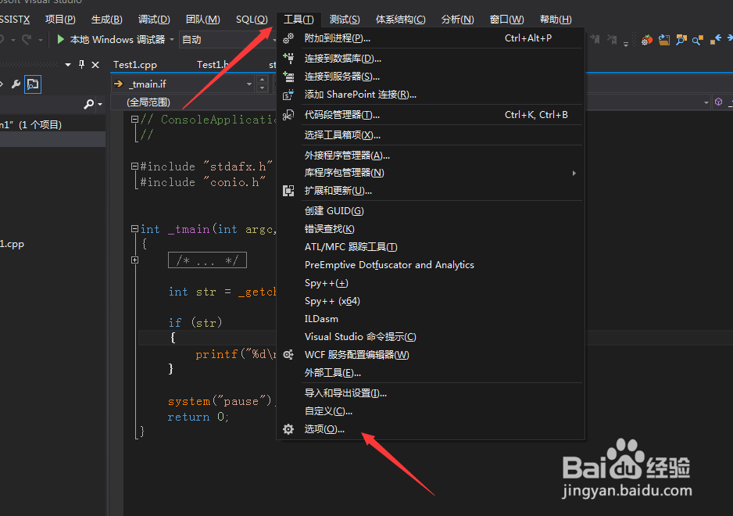Choose 导入和导出设置(I)... menu entry
The width and height of the screenshot is (733, 516).
[x=431, y=393]
